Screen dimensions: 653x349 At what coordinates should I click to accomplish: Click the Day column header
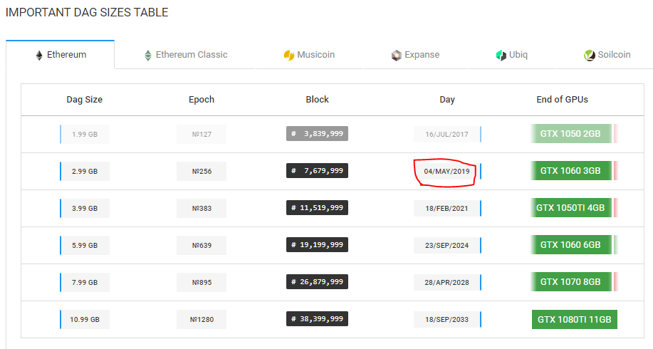447,100
